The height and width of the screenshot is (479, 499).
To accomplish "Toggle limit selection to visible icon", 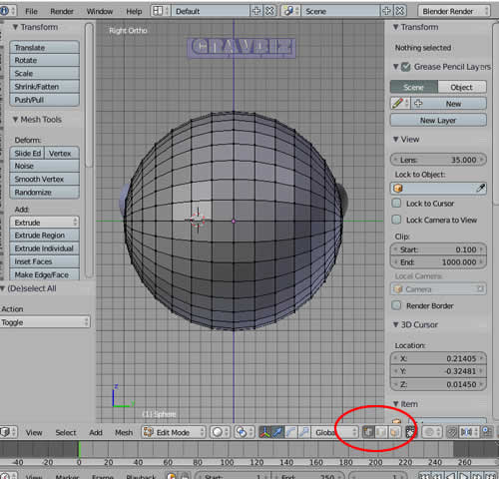I will [411, 432].
